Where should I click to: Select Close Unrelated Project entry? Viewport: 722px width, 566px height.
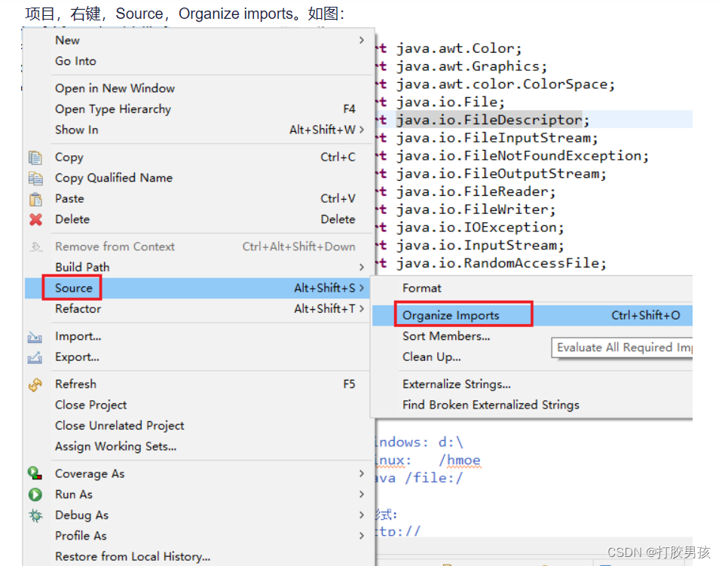tap(198, 426)
